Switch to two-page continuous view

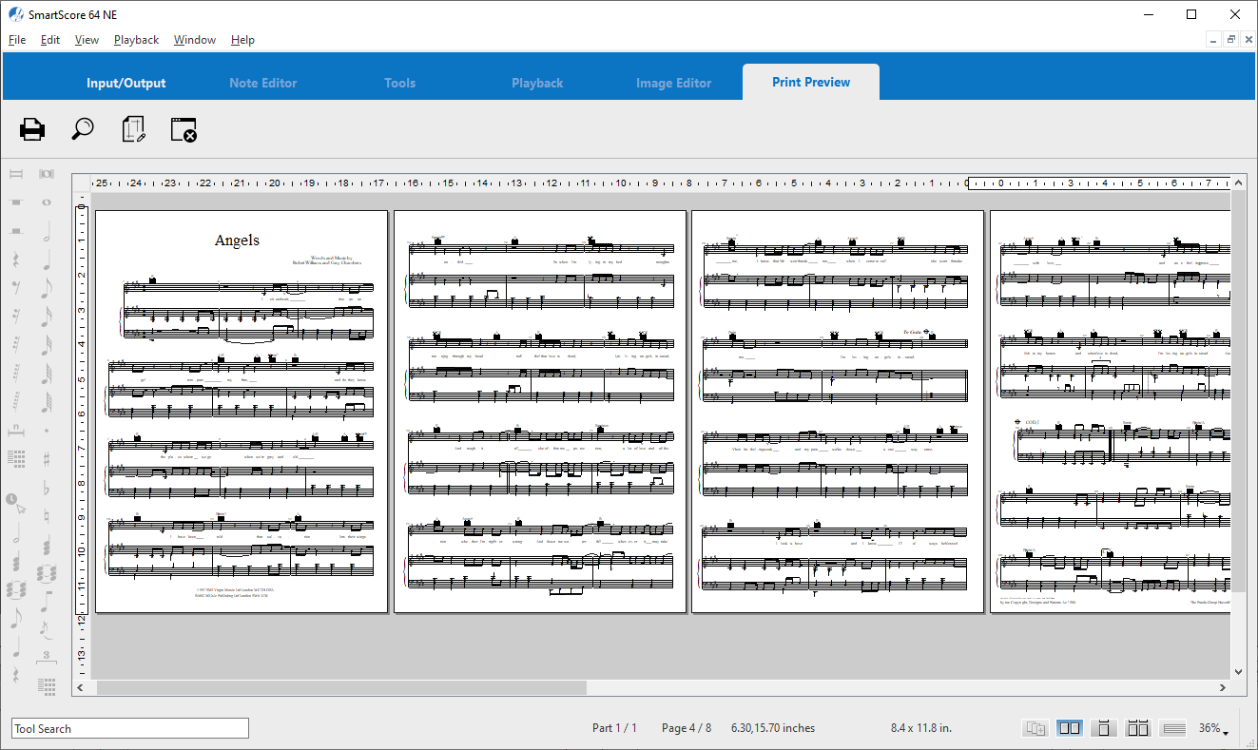click(1138, 728)
